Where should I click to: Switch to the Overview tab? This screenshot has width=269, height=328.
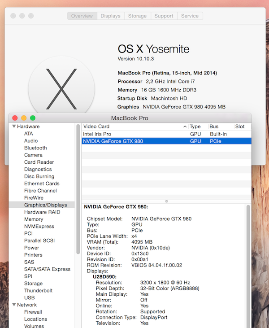[82, 16]
